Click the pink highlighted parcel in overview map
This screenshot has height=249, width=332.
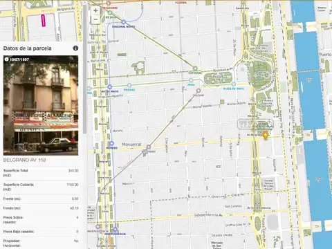click(43, 20)
